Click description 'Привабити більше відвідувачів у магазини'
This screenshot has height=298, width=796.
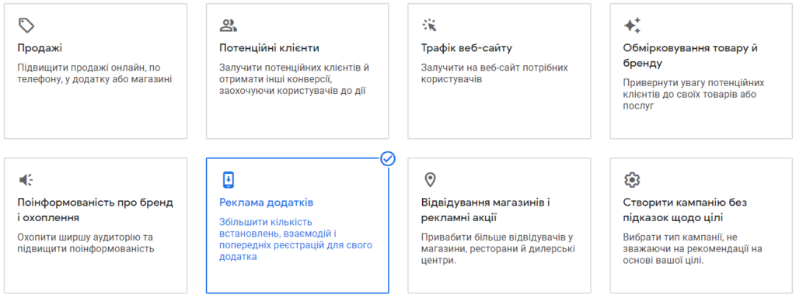[498, 249]
